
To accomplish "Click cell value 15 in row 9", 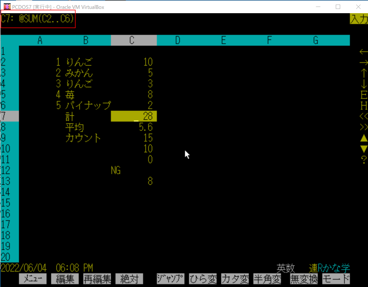I will (148, 138).
